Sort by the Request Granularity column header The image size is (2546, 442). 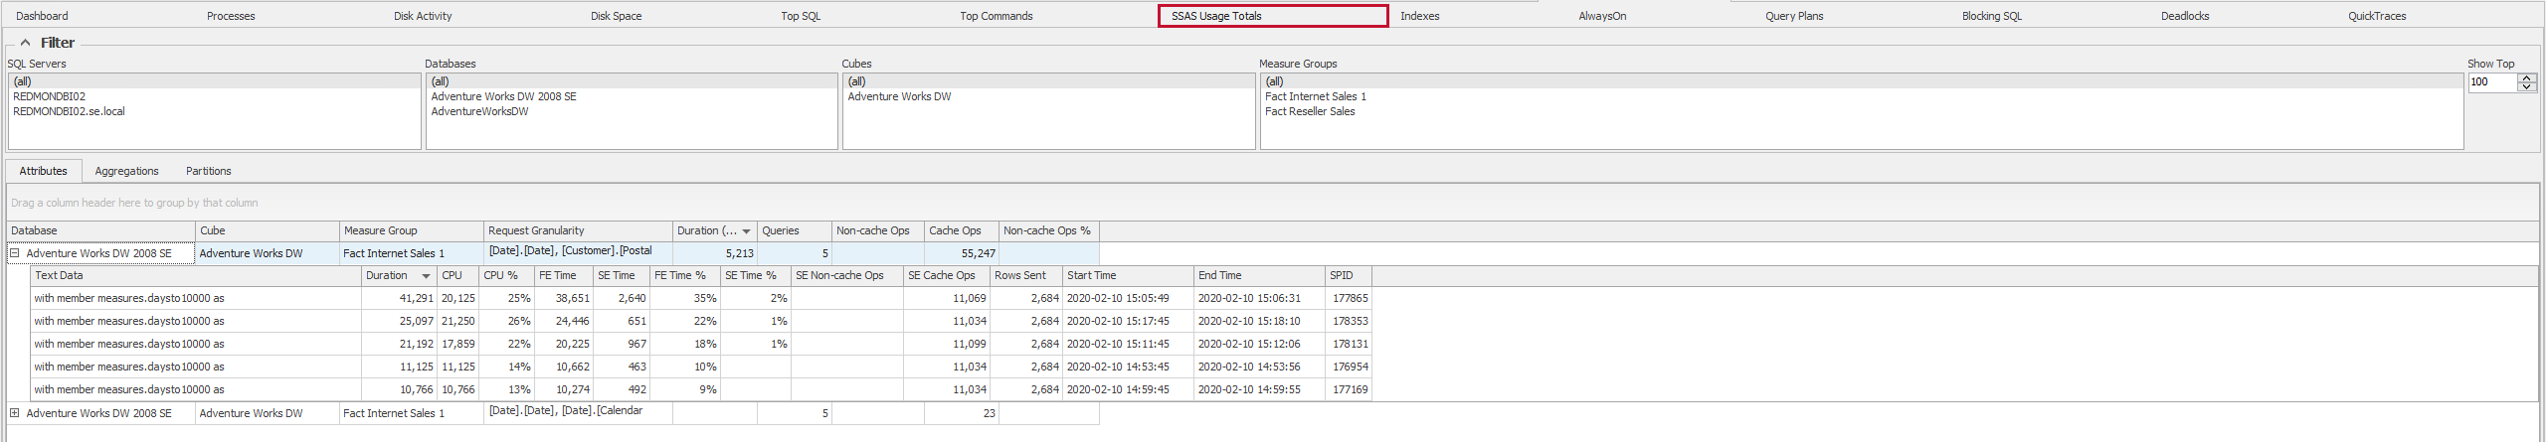click(578, 230)
